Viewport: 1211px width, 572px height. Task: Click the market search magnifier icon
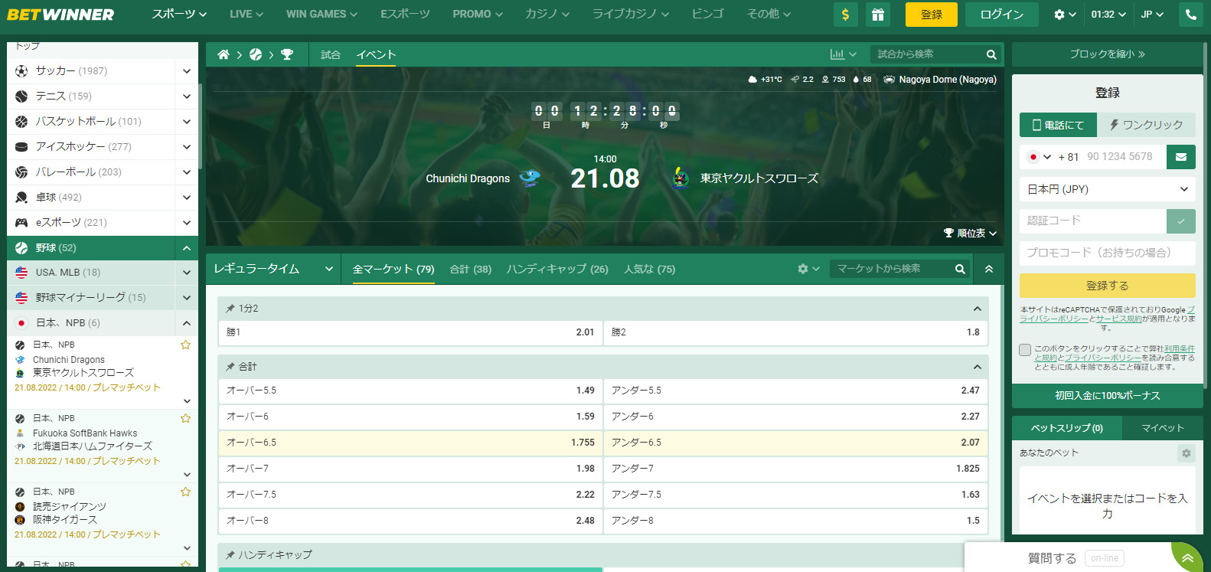tap(960, 269)
